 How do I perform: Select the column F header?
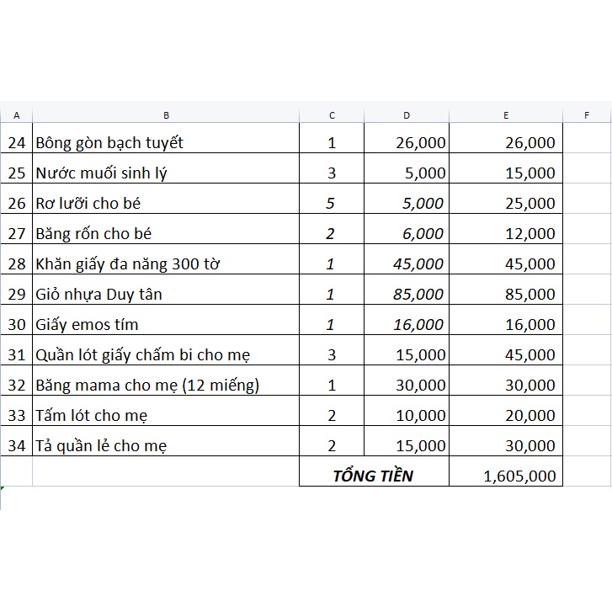[x=586, y=115]
